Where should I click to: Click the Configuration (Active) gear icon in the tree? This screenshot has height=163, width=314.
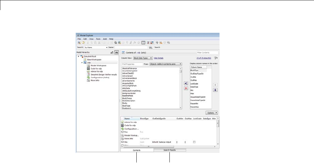(88, 77)
